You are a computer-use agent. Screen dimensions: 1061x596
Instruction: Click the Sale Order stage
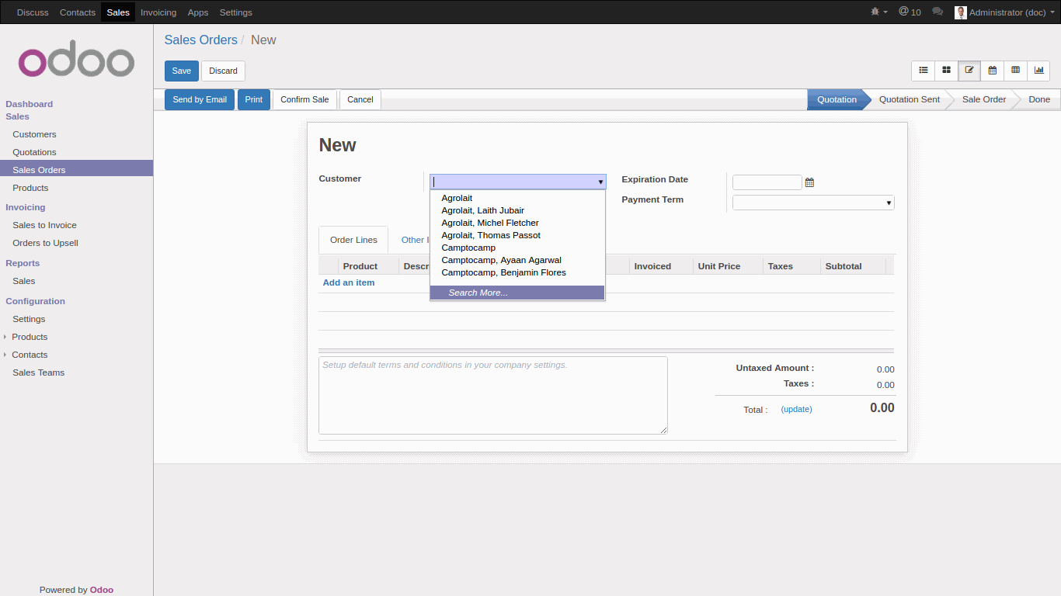(x=983, y=99)
